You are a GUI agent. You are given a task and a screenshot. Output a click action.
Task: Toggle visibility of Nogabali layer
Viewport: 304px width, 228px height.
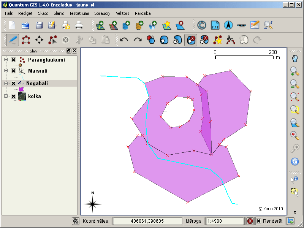[13, 83]
